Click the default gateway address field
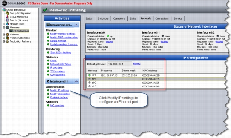 119,64
